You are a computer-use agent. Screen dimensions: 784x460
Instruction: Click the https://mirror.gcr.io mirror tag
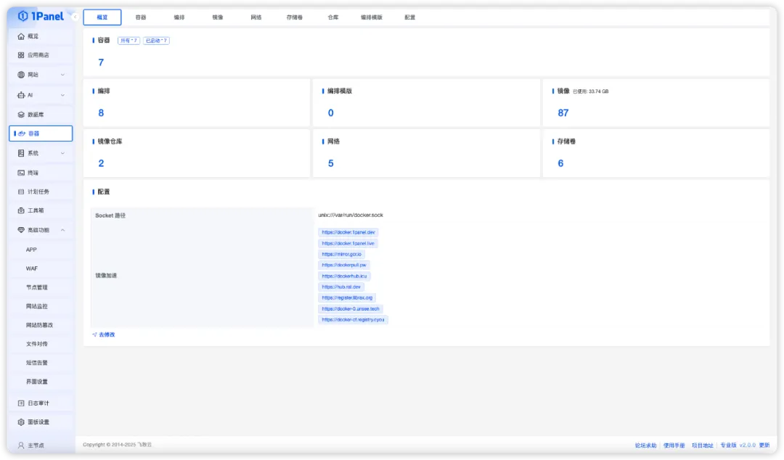[x=341, y=254]
